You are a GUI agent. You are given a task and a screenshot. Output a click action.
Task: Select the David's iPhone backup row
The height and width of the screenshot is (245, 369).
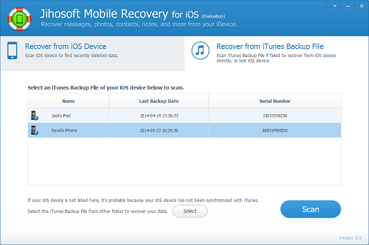tap(184, 130)
